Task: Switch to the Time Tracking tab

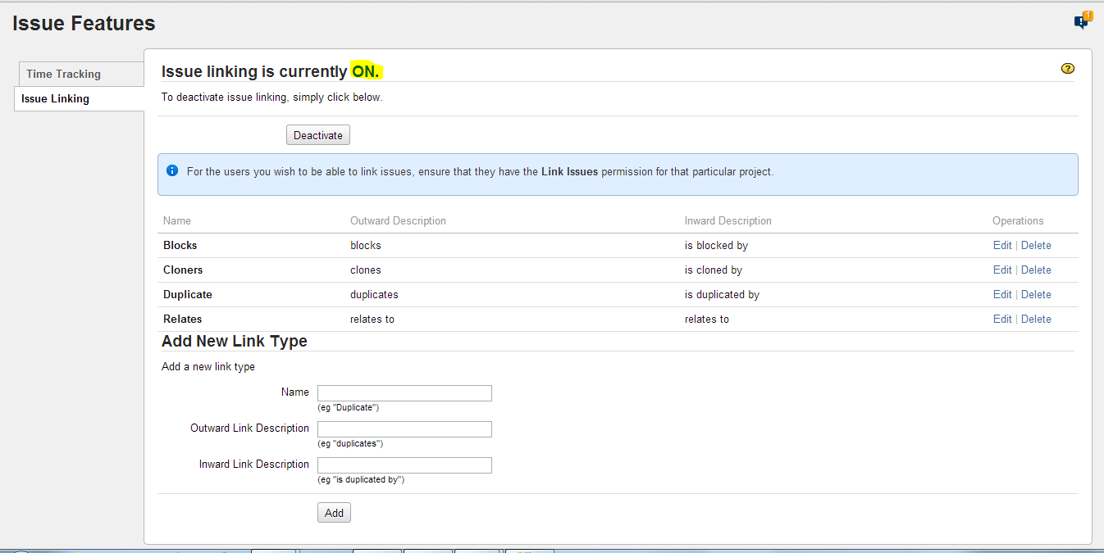Action: pyautogui.click(x=63, y=74)
